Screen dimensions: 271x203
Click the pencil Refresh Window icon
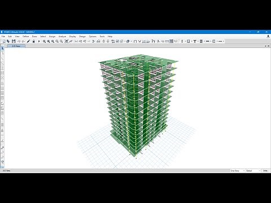coord(28,41)
